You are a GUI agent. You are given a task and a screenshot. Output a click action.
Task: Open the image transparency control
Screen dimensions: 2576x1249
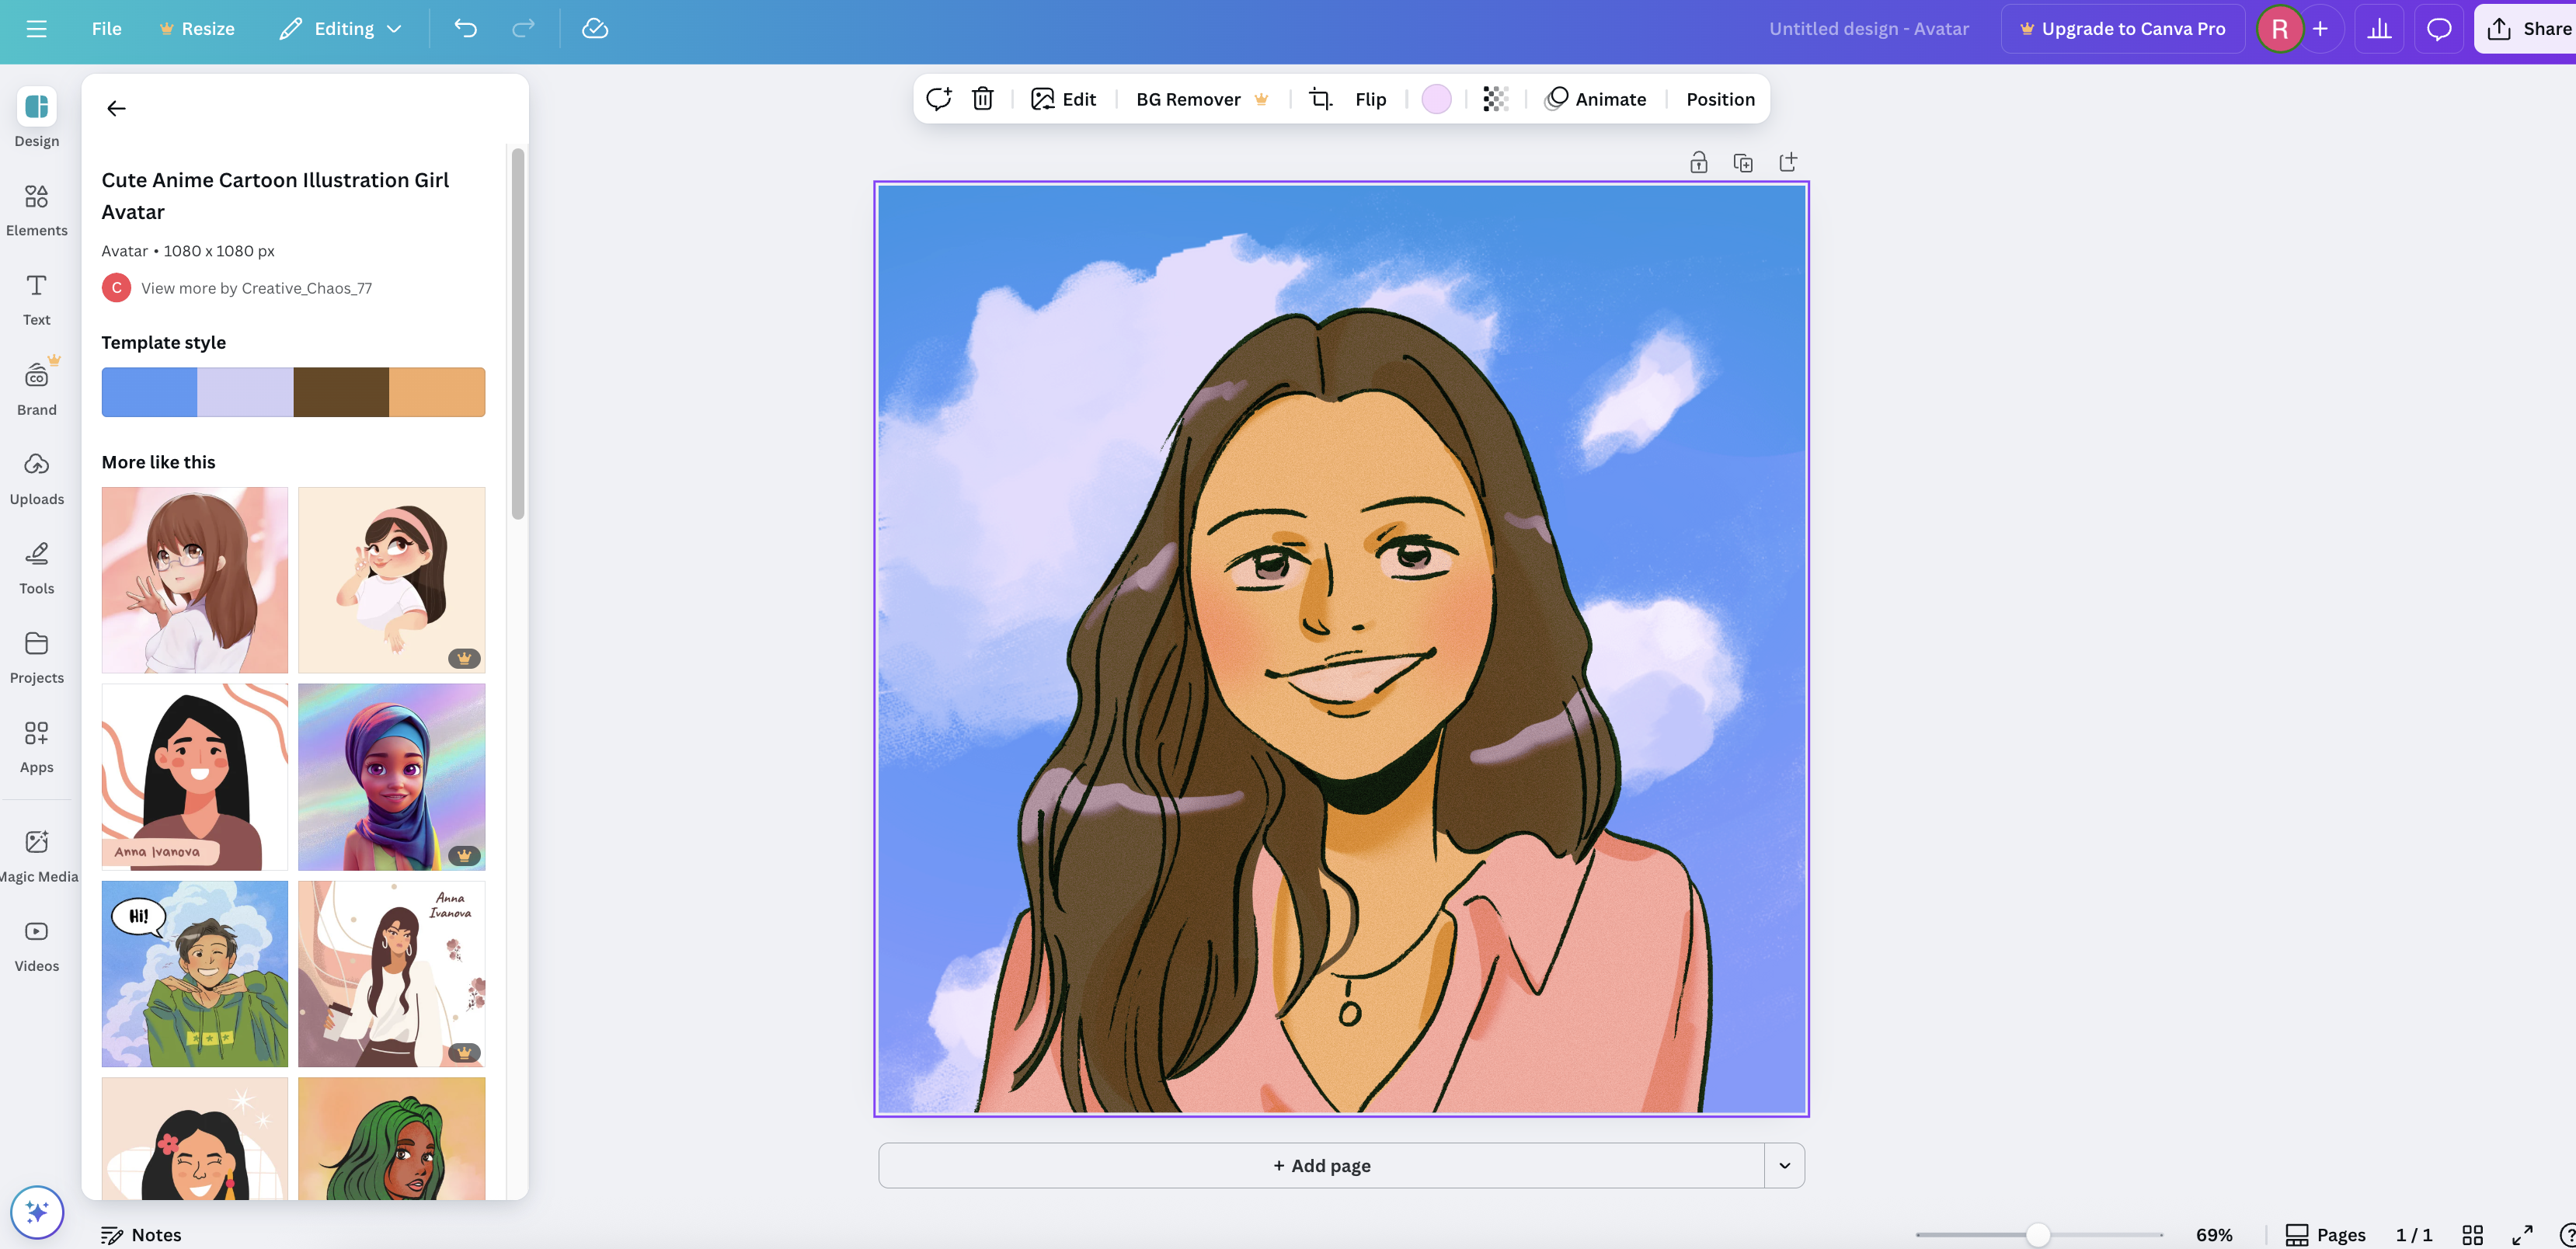1495,98
